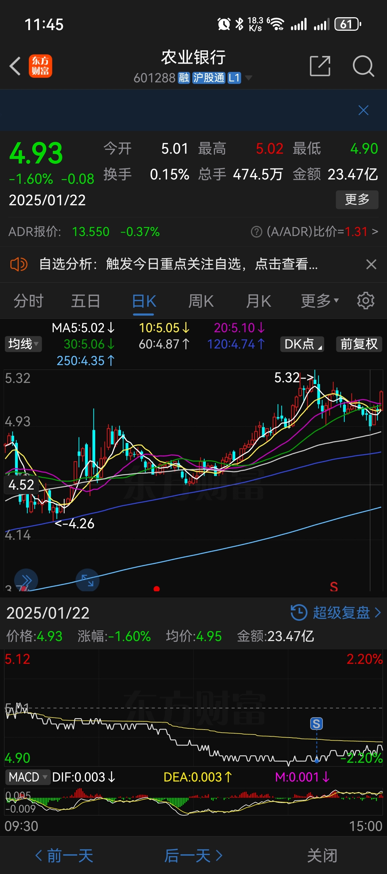
Task: Tap the DIF:0.003 MACD value
Action: point(84,777)
